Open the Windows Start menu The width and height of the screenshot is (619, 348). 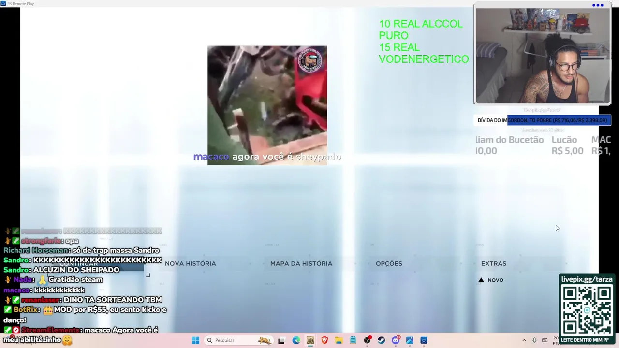tap(195, 340)
